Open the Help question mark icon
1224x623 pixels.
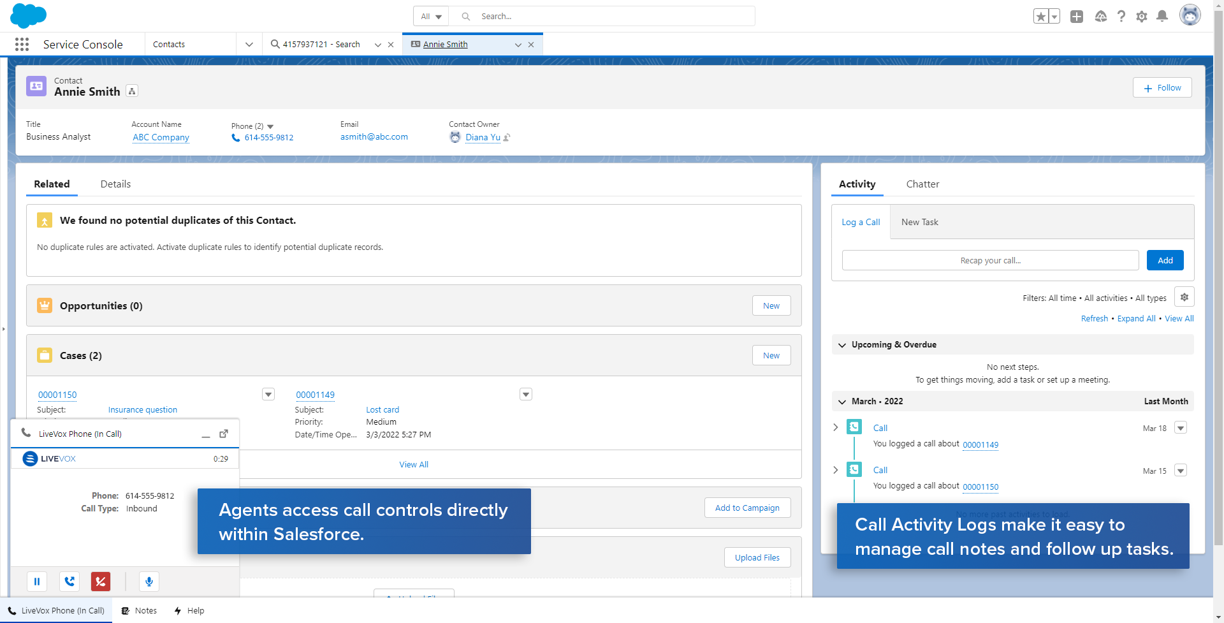coord(1121,17)
